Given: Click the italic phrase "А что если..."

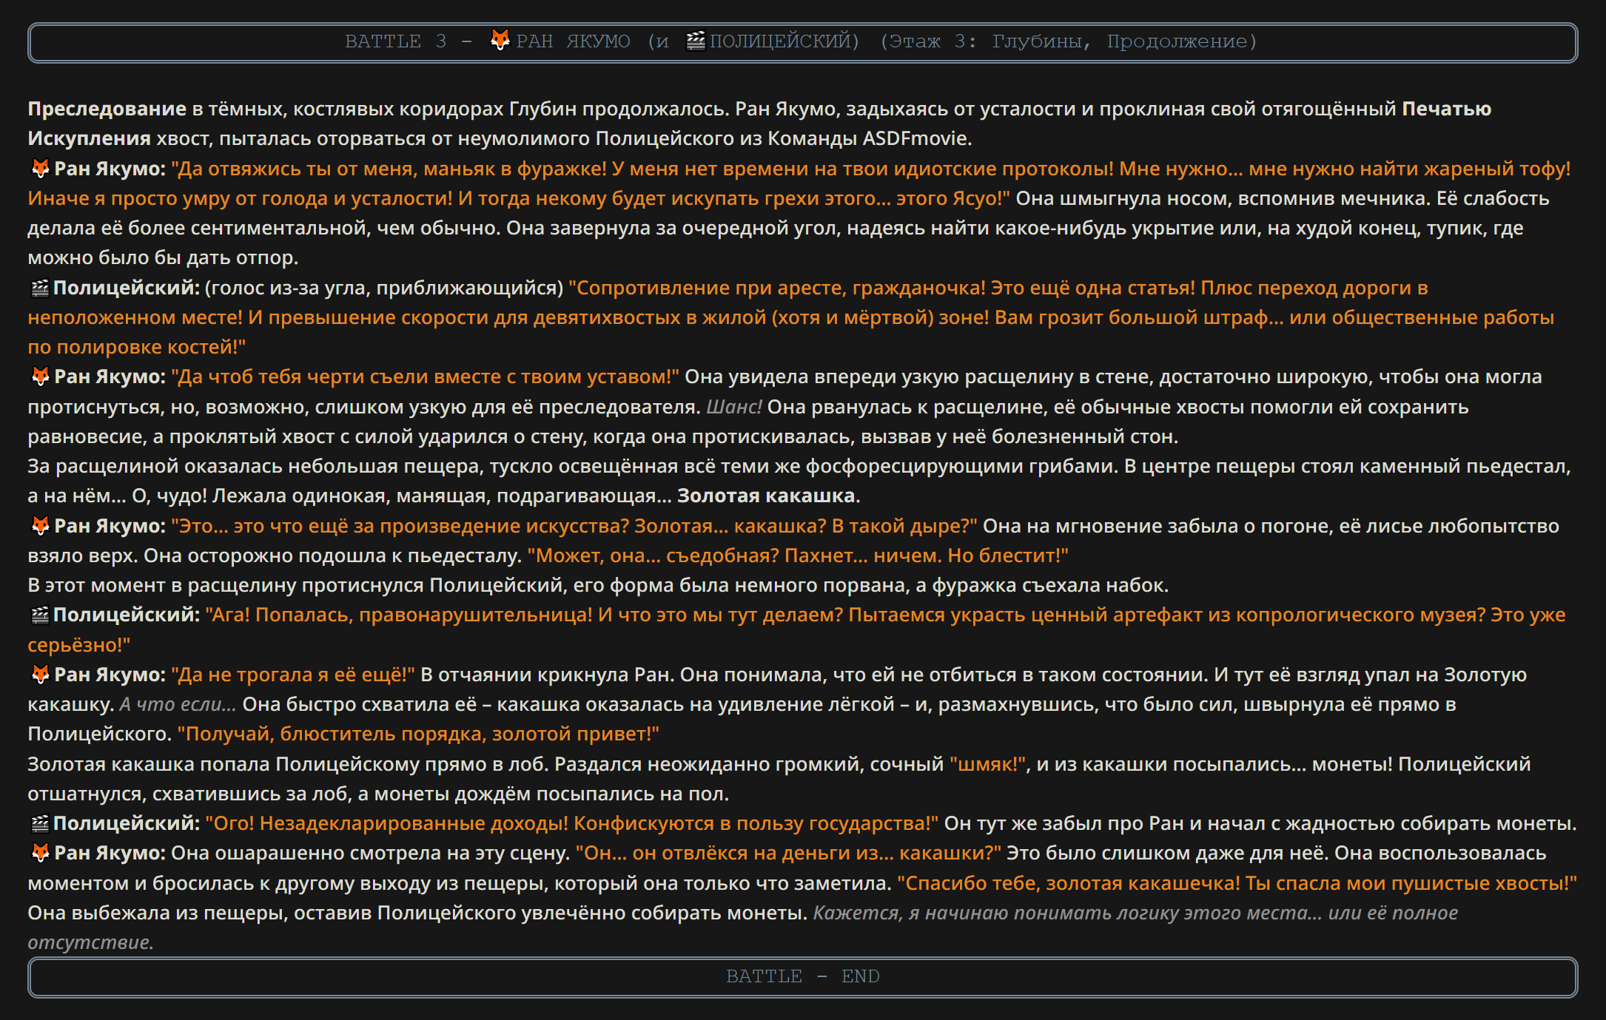Looking at the screenshot, I should tap(178, 704).
